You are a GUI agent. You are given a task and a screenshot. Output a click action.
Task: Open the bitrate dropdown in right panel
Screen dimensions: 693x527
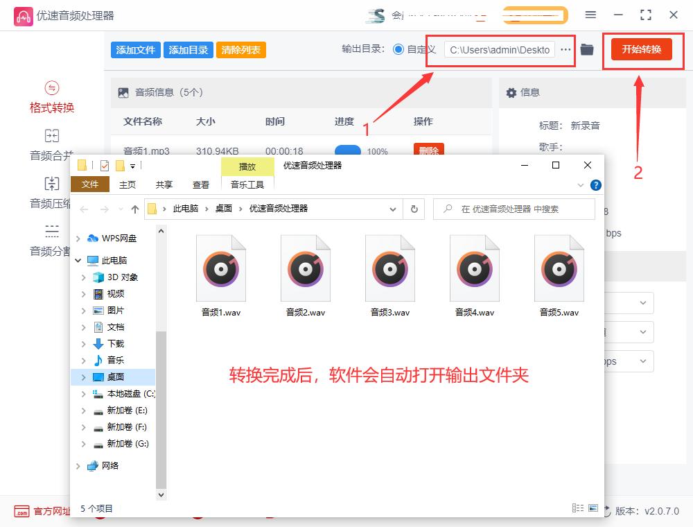pos(642,361)
